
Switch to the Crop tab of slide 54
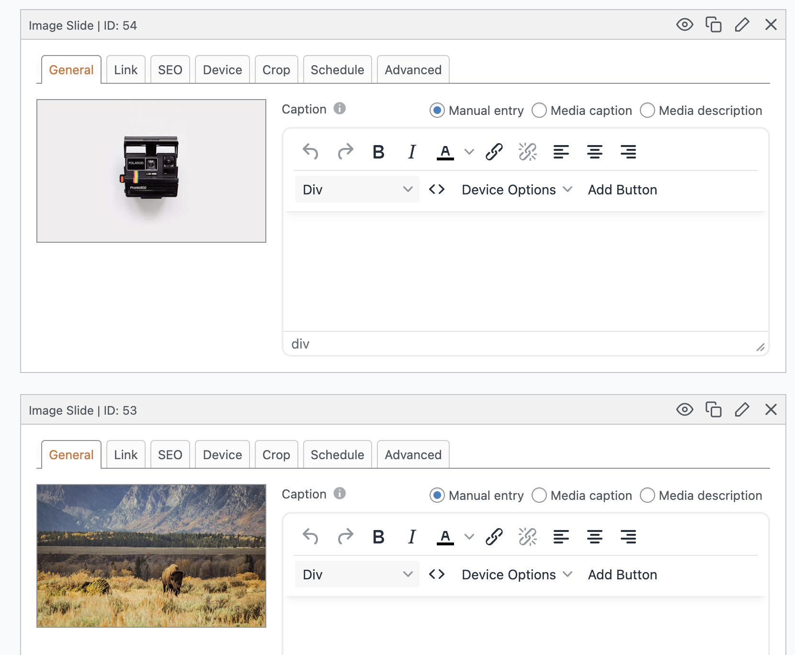point(276,69)
